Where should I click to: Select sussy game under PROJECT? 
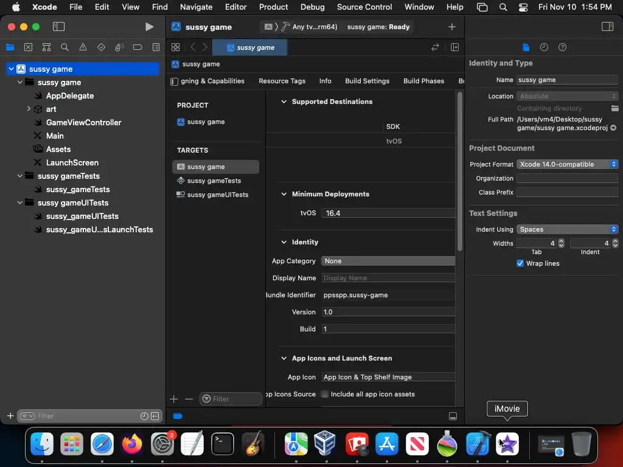pos(215,122)
